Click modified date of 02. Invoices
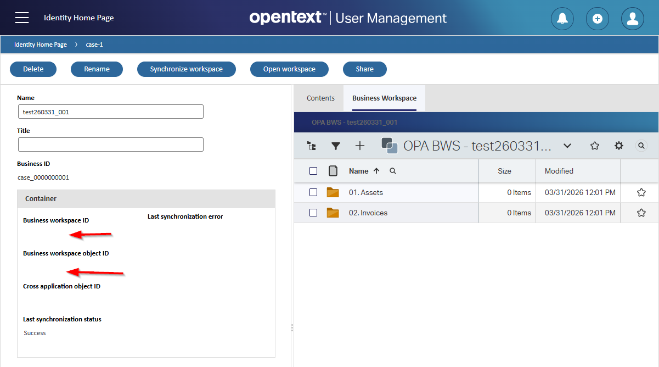The width and height of the screenshot is (659, 367). (580, 213)
